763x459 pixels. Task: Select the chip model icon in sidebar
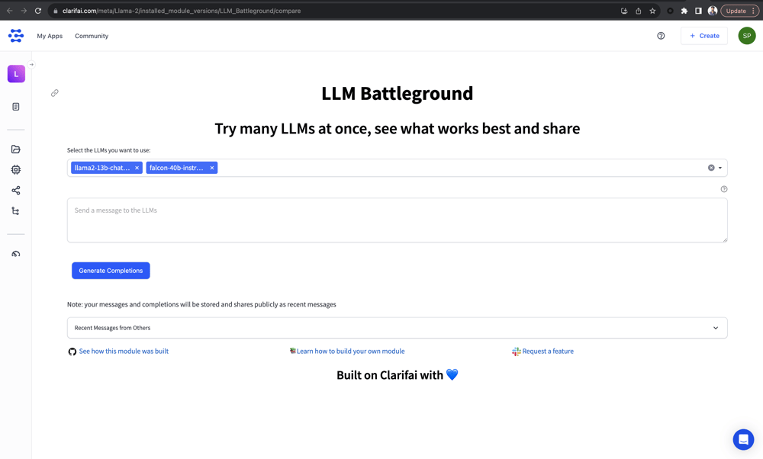point(16,170)
